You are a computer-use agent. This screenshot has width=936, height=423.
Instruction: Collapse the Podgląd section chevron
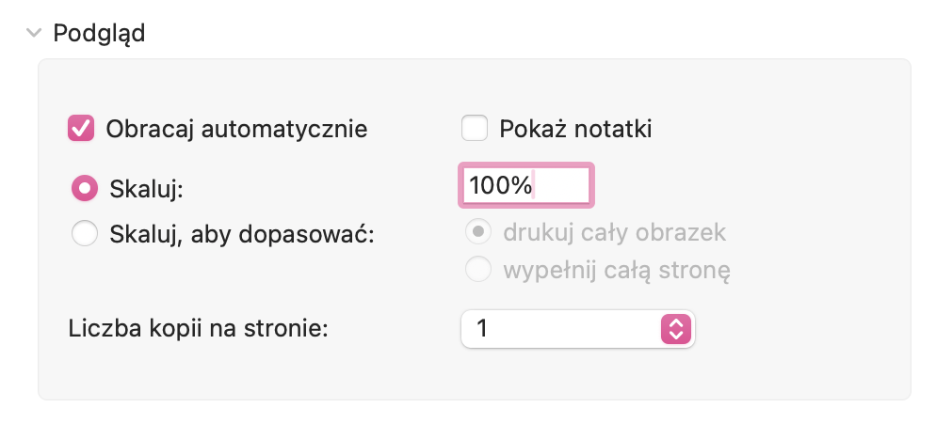point(35,33)
